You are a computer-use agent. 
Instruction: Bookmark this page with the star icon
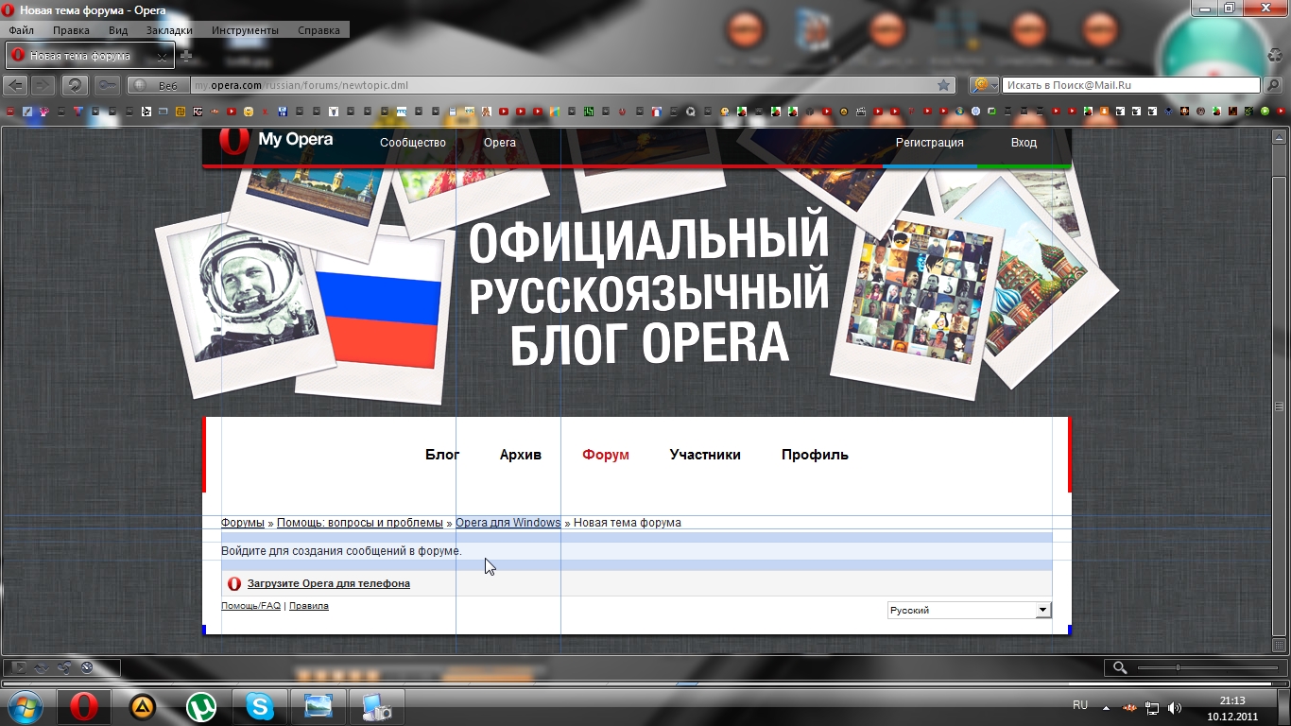[943, 85]
